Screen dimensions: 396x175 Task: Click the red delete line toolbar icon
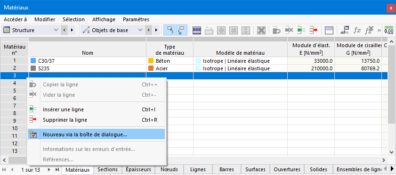tap(313, 30)
